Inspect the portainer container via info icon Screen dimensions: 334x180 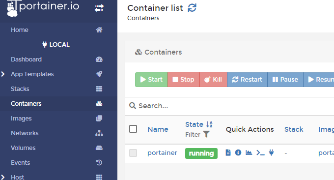(238, 152)
